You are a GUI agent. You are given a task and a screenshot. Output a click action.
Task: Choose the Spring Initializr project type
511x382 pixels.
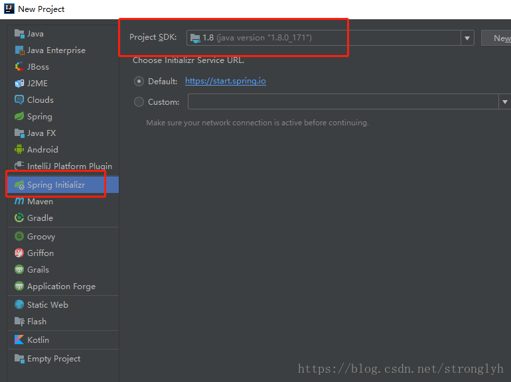(x=63, y=184)
